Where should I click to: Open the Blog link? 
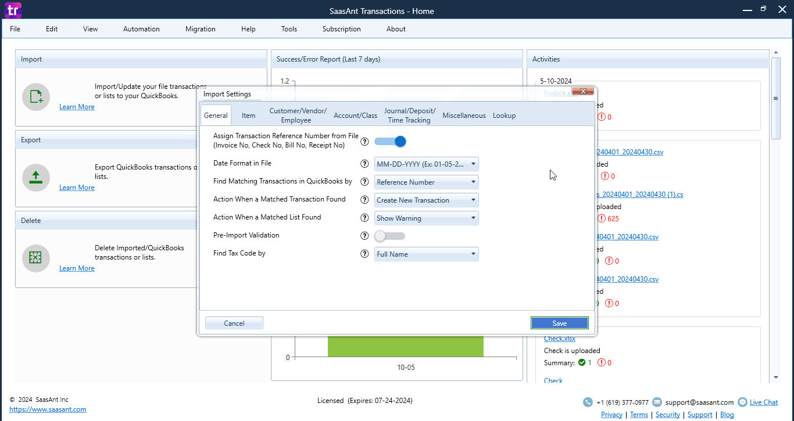[x=727, y=415]
